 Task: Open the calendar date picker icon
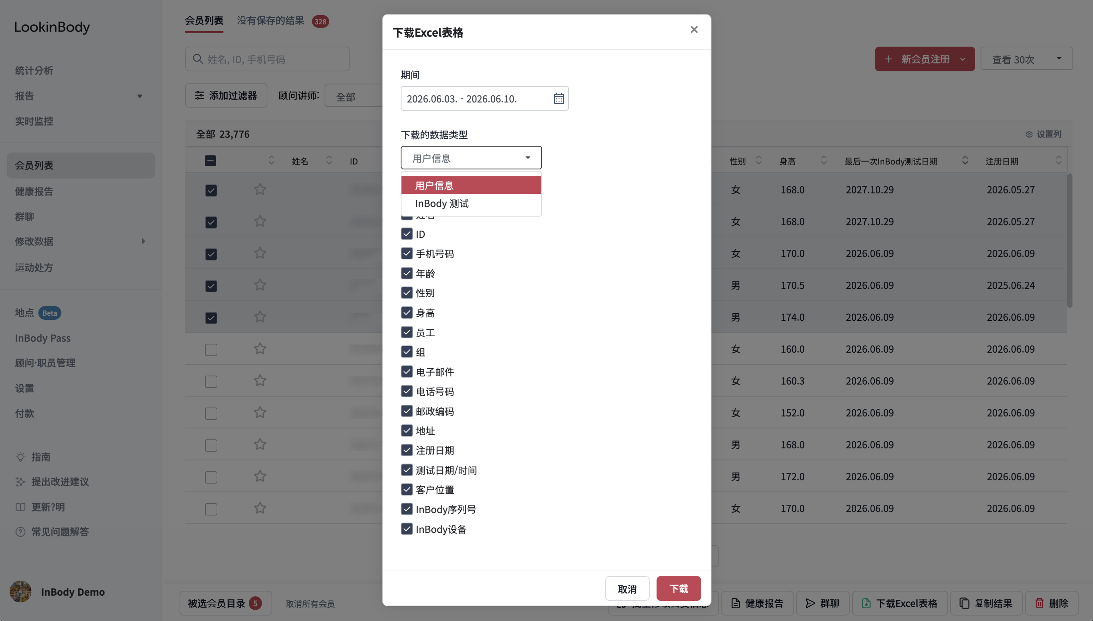pyautogui.click(x=559, y=98)
